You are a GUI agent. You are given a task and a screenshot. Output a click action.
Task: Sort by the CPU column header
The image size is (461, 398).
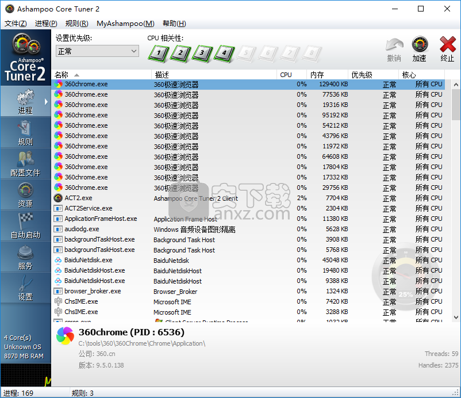(x=292, y=75)
